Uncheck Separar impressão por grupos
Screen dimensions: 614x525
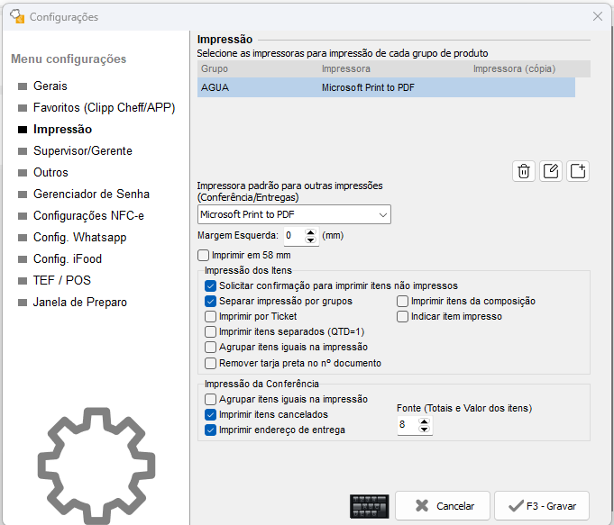(x=211, y=301)
